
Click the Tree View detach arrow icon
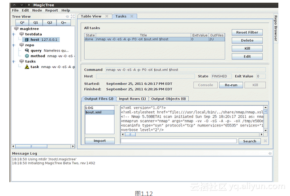[67, 17]
